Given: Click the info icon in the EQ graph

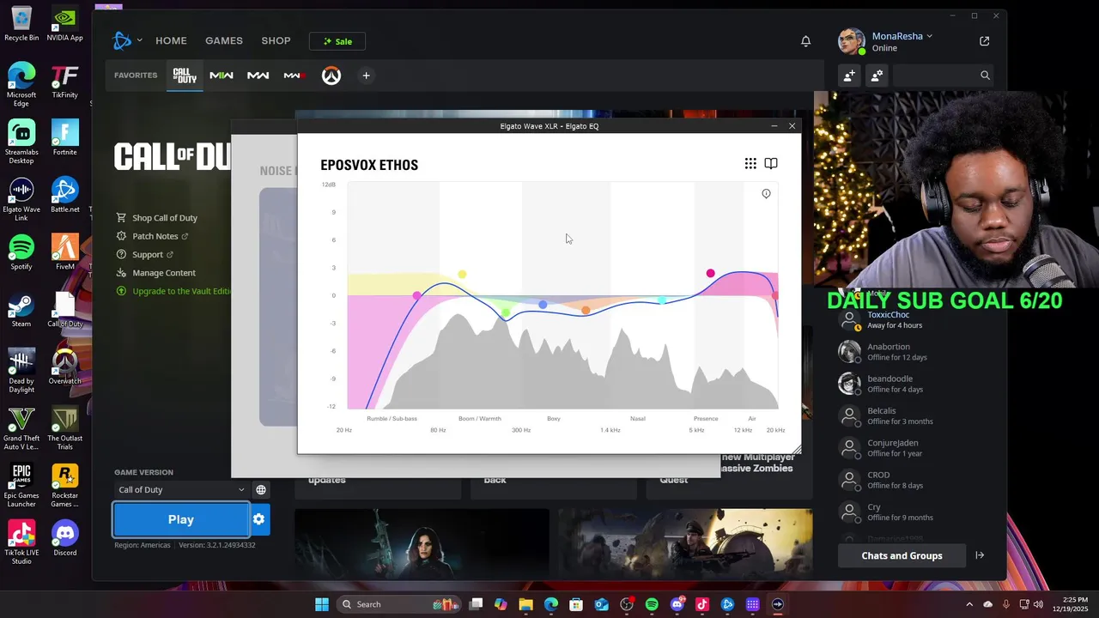Looking at the screenshot, I should [766, 193].
